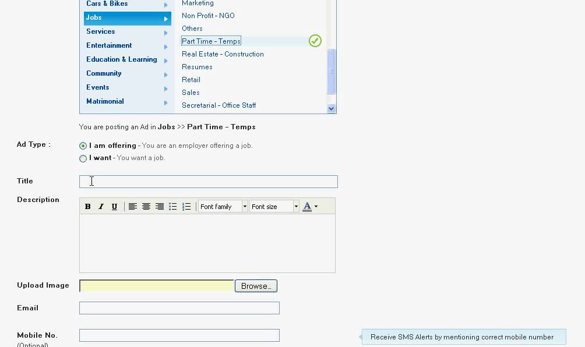Apply italic formatting in description editor
This screenshot has width=585, height=347.
pyautogui.click(x=101, y=207)
